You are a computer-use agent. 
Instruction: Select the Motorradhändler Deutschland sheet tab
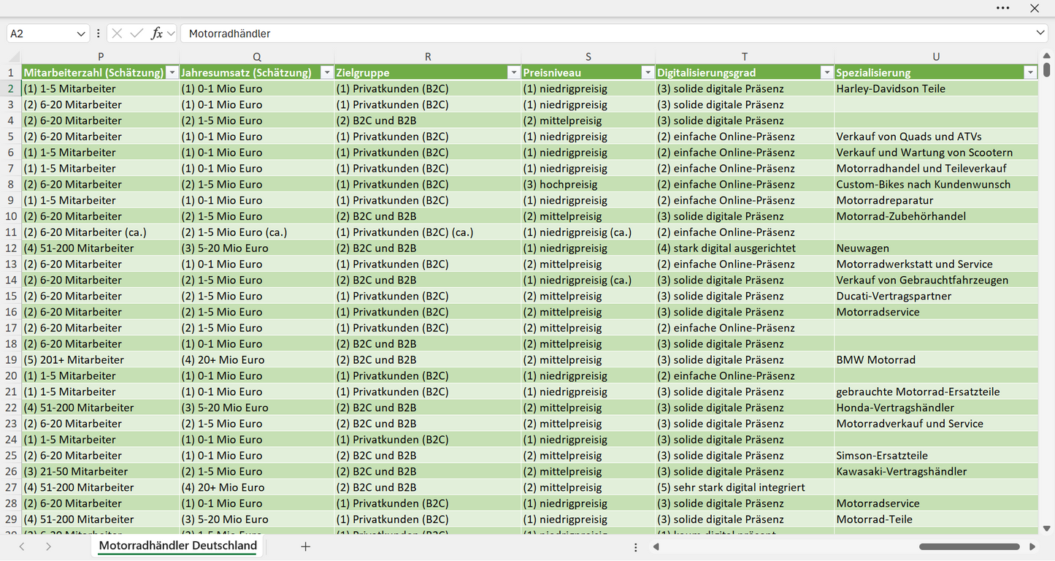(178, 546)
